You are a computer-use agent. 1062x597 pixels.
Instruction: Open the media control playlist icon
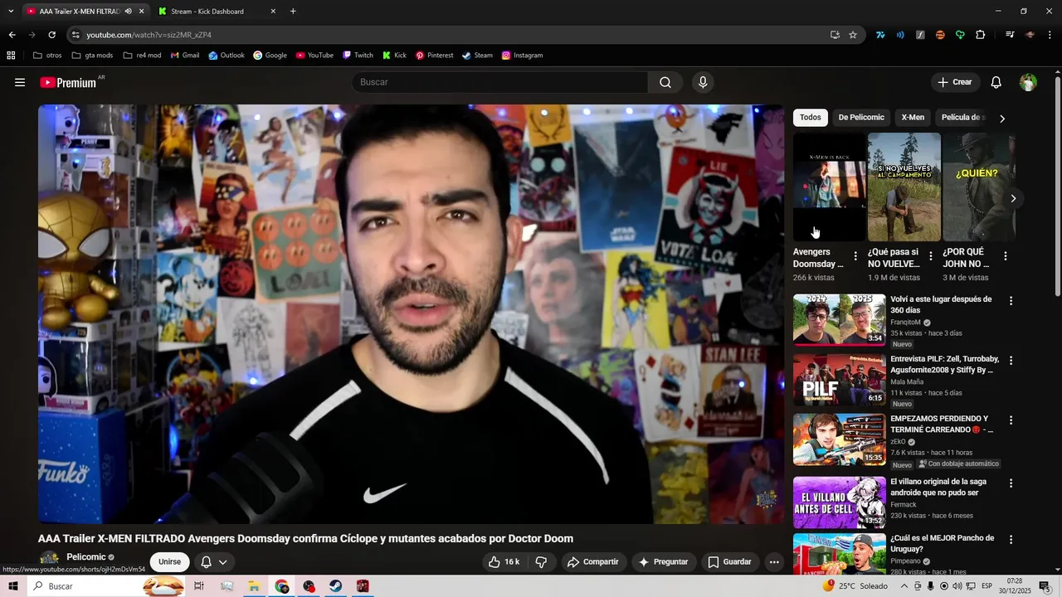pos(1010,35)
